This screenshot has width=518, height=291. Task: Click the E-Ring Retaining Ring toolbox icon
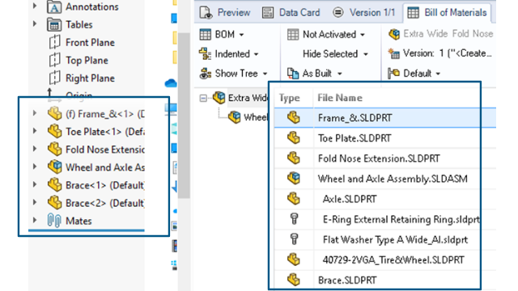coord(294,219)
